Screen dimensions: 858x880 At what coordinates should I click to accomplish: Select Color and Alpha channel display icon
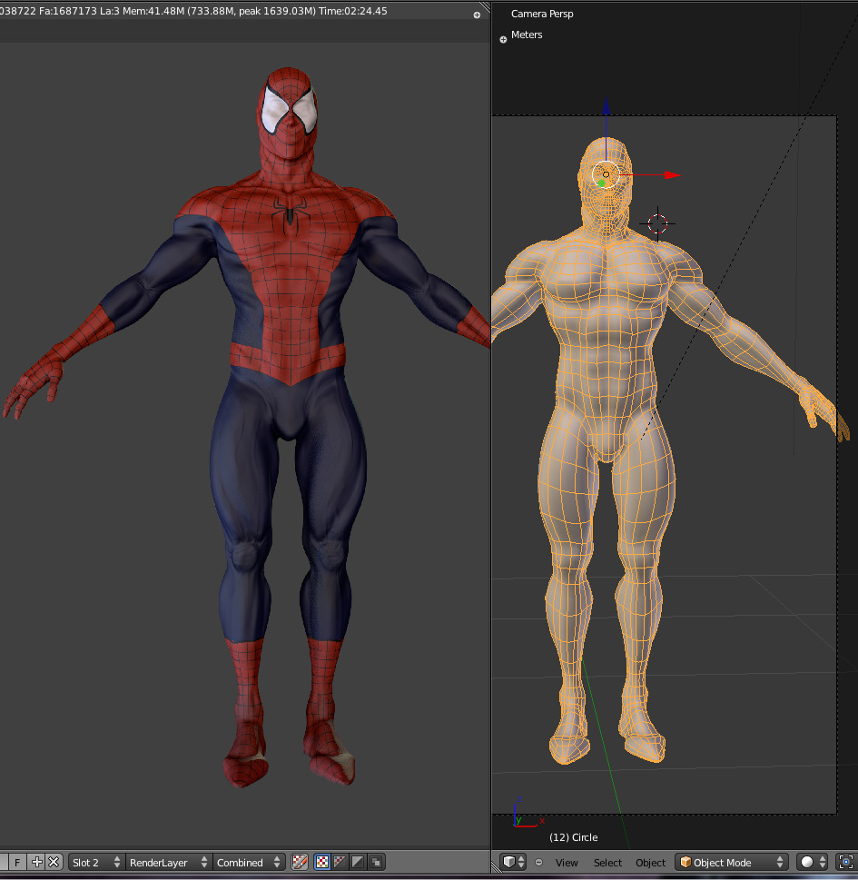coord(322,862)
